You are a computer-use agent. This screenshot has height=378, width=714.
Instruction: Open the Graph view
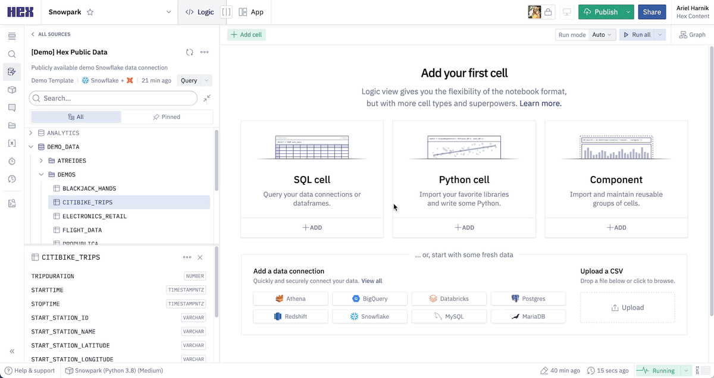click(693, 35)
